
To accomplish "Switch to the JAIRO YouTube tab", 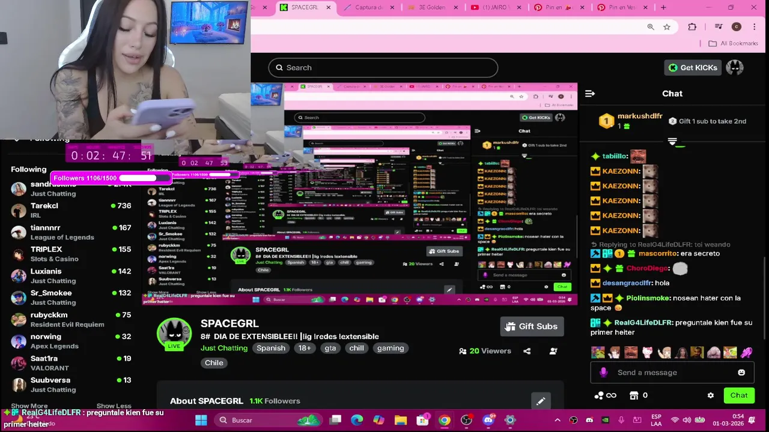I will [x=495, y=7].
